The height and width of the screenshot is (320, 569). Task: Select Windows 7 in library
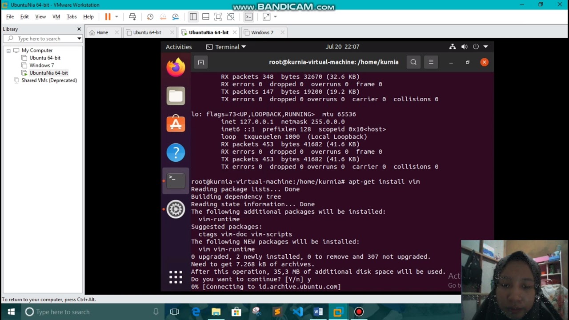coord(38,65)
